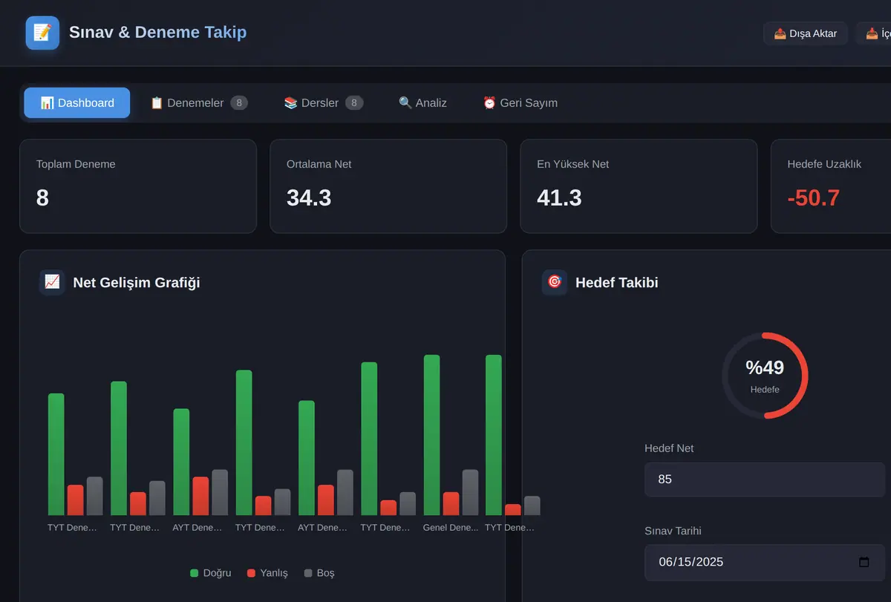891x602 pixels.
Task: Open the Geri Sayım tab
Action: click(520, 103)
